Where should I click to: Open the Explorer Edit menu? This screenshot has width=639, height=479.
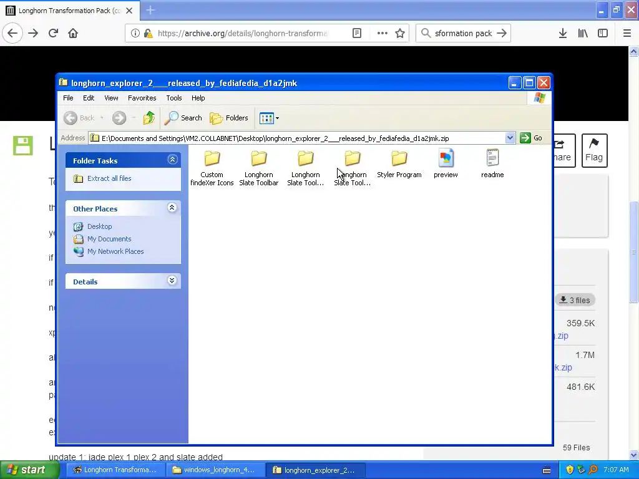(x=89, y=98)
